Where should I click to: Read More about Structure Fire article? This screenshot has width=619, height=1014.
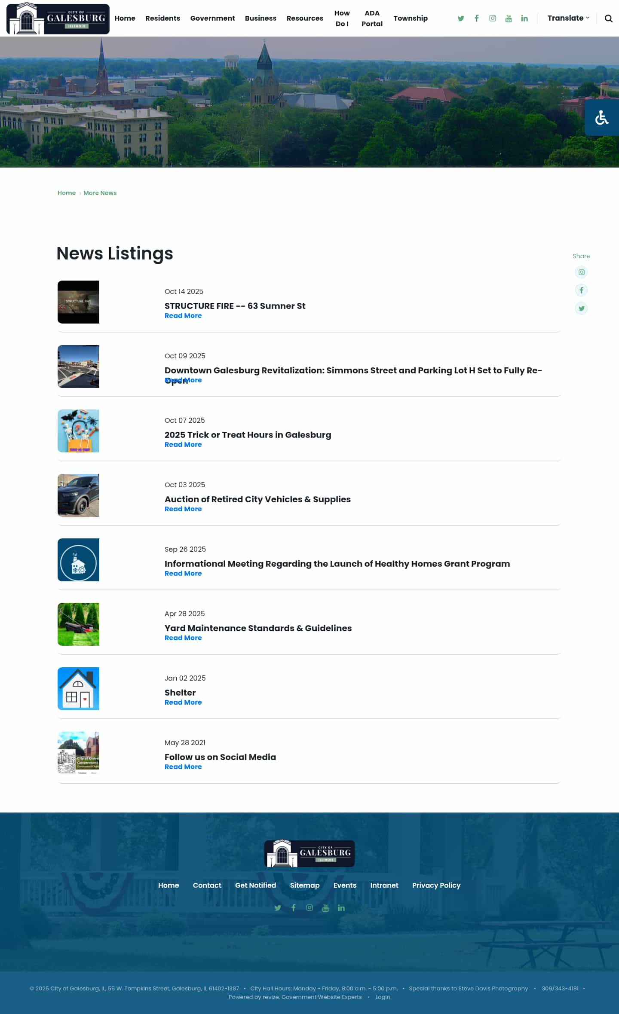point(183,316)
